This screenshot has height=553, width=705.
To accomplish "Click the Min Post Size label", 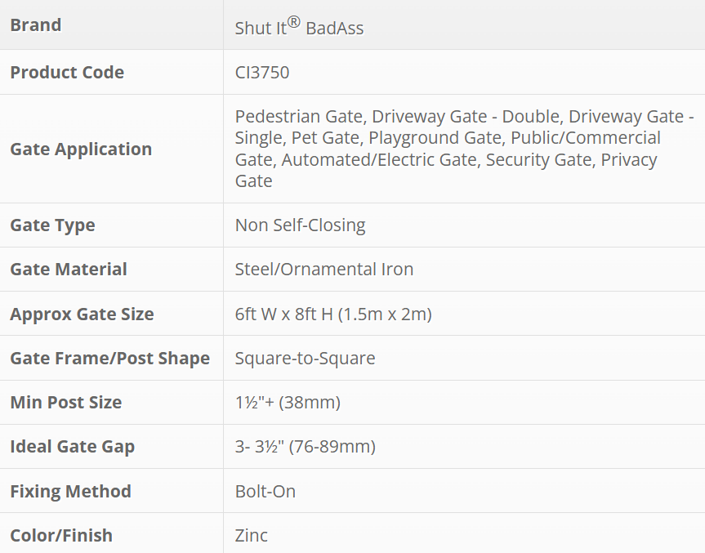I will [x=65, y=402].
